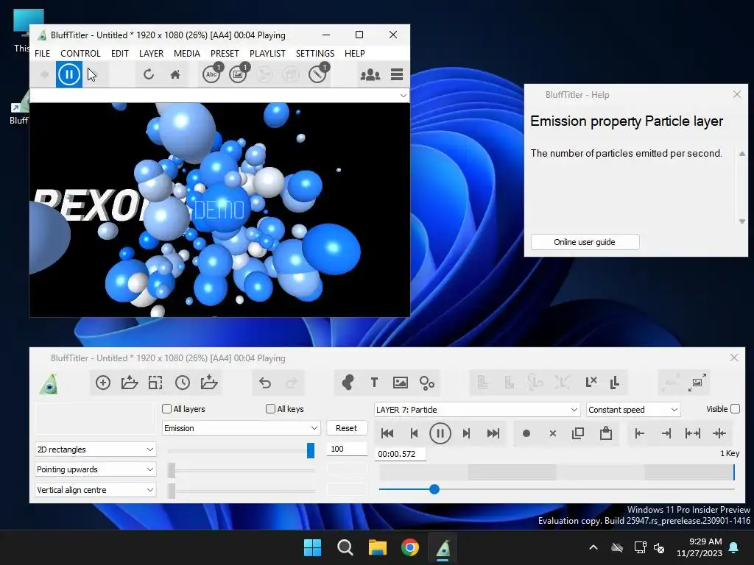Click the picture layer badge icon
This screenshot has width=754, height=565.
click(238, 74)
